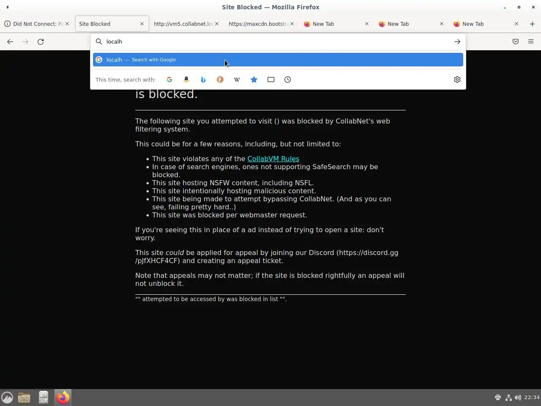The width and height of the screenshot is (541, 406).
Task: Open printer icon in system tray
Action: tap(498, 398)
